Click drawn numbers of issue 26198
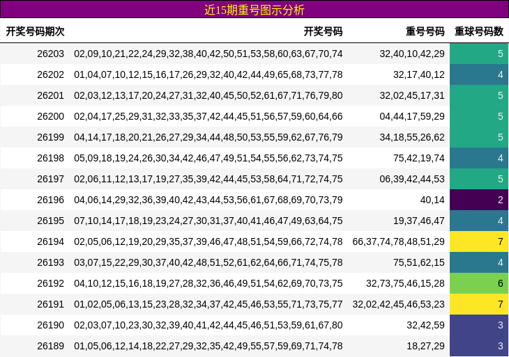Screen dimensions: 509x357 point(208,158)
